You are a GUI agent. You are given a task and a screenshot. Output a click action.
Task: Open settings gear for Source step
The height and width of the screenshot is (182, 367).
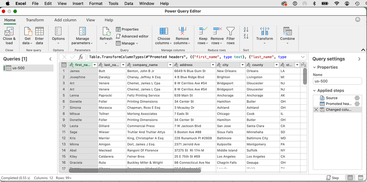[357, 98]
